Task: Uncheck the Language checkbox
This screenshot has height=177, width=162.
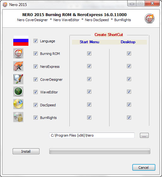Action: [35, 41]
